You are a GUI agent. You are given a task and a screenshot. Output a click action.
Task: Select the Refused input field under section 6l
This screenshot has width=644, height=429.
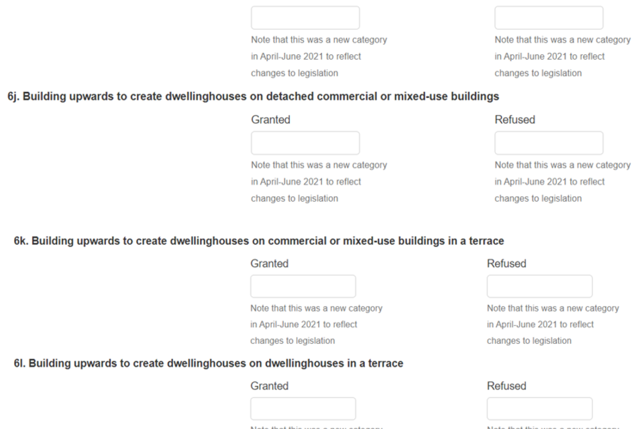pos(539,409)
